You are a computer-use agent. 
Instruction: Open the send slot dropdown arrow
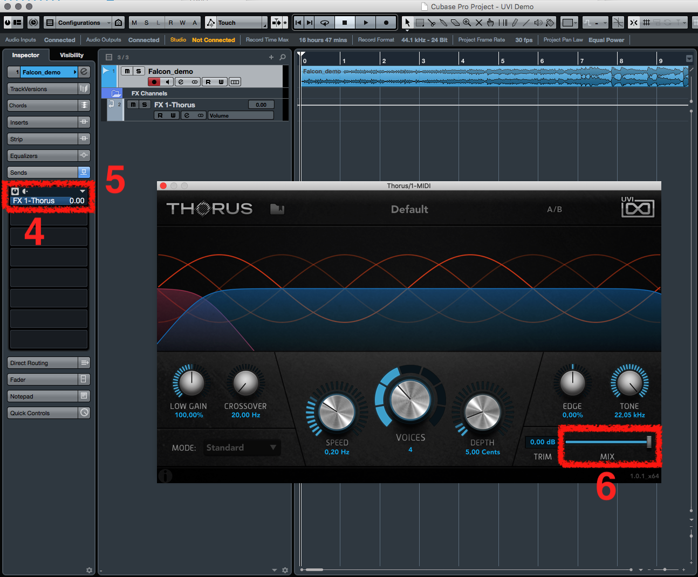tap(83, 191)
